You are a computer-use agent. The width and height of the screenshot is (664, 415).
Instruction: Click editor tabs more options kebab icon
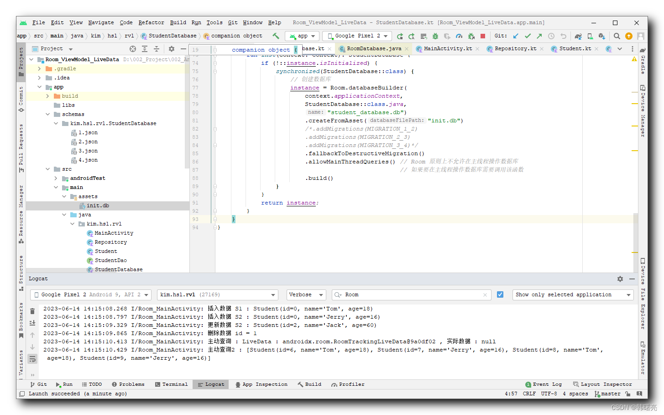633,49
